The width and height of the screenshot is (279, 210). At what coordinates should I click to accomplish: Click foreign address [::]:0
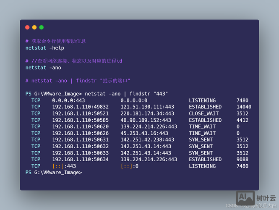129,166
